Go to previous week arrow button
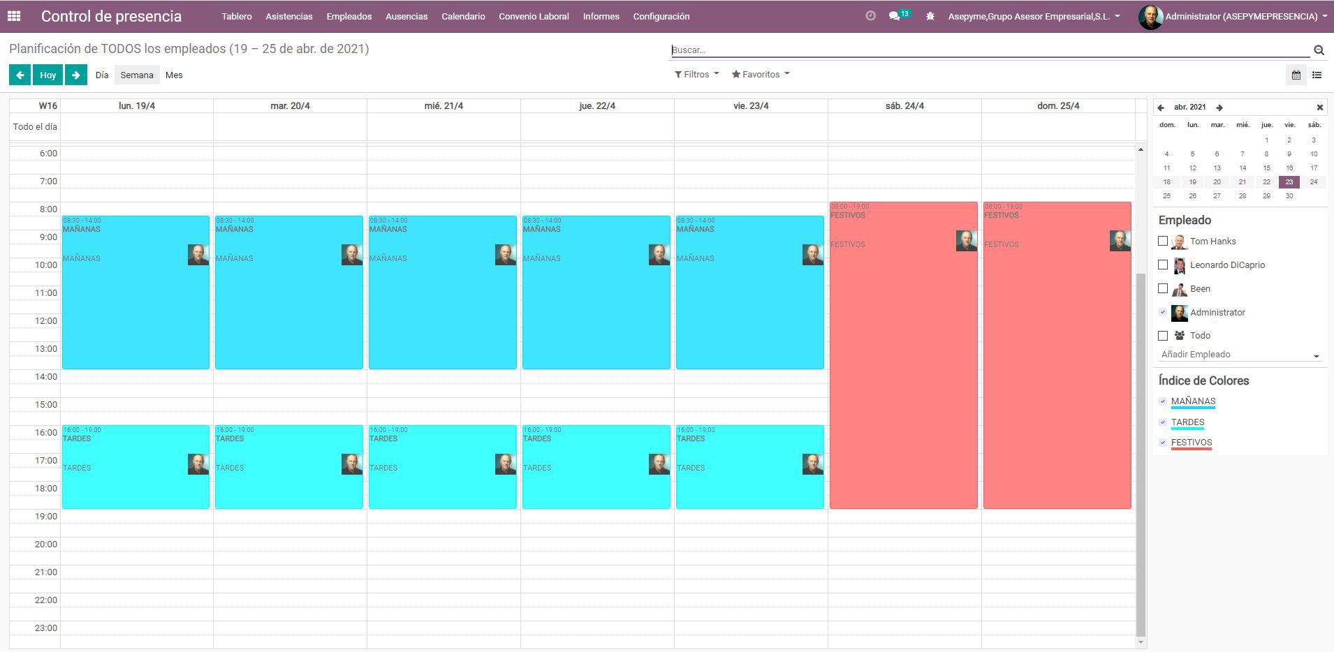Image resolution: width=1334 pixels, height=652 pixels. pyautogui.click(x=20, y=75)
